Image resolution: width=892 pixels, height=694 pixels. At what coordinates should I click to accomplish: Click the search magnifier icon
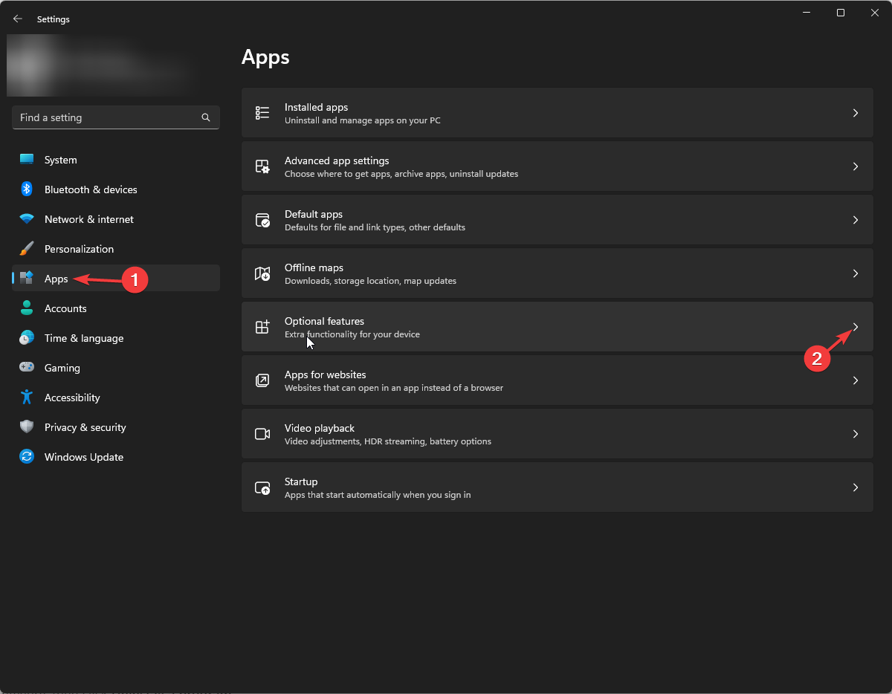pos(206,117)
